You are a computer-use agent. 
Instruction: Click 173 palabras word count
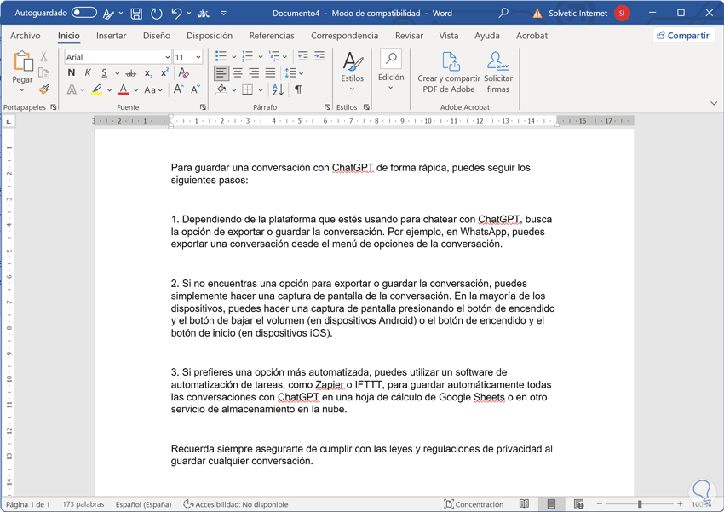(83, 504)
